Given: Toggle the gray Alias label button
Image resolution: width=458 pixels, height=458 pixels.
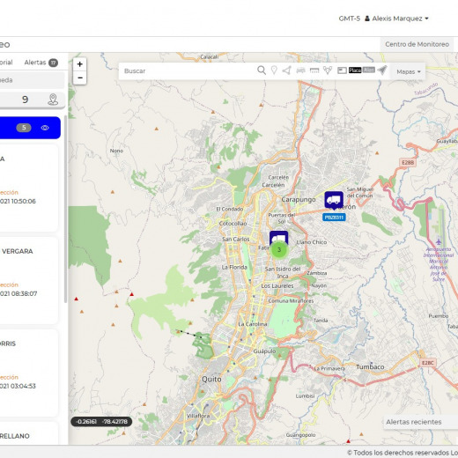Looking at the screenshot, I should [369, 70].
